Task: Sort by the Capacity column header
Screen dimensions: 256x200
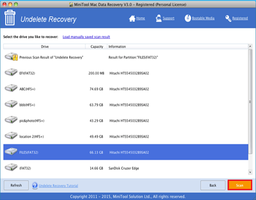Action: pos(97,46)
